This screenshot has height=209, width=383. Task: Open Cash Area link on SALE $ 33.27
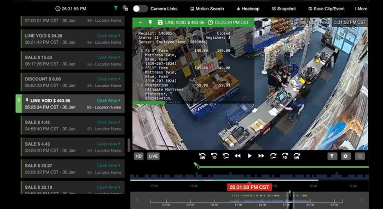click(x=109, y=165)
